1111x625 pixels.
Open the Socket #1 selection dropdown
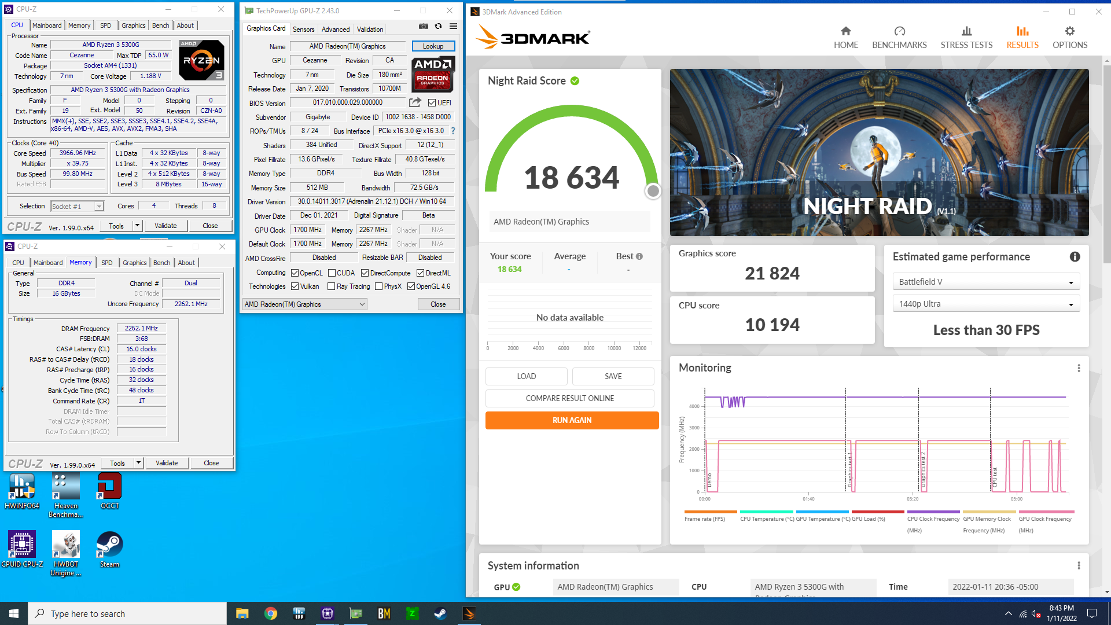pos(77,207)
